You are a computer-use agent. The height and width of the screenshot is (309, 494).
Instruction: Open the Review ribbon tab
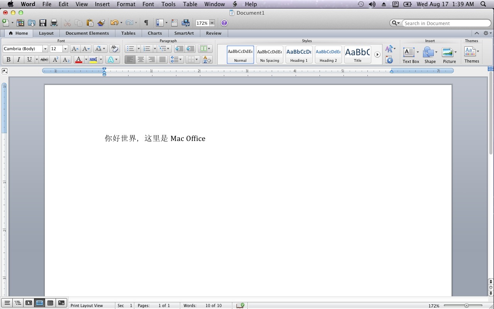(x=214, y=33)
